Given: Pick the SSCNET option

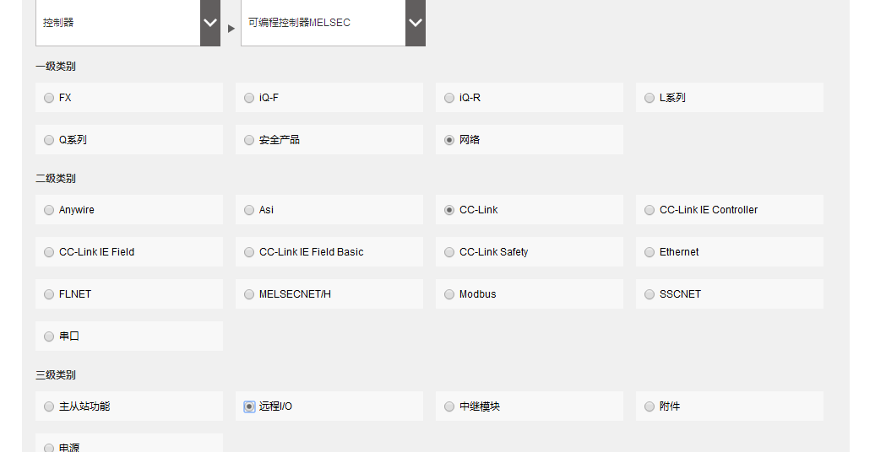Looking at the screenshot, I should point(650,294).
